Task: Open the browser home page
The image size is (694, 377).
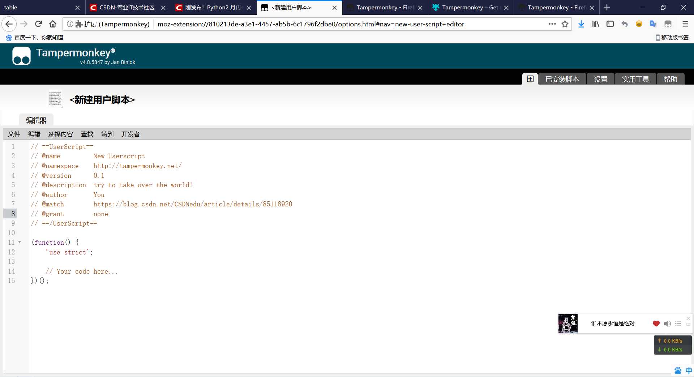Action: point(53,24)
